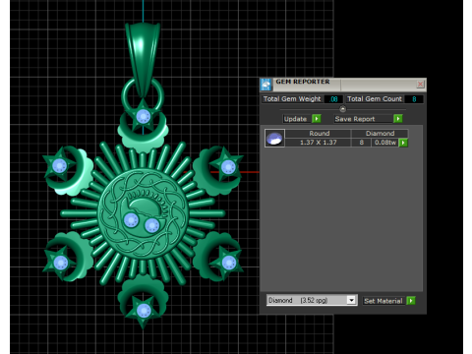This screenshot has width=472, height=354.
Task: Click the green arrow next to 0.08tw
Action: (403, 143)
